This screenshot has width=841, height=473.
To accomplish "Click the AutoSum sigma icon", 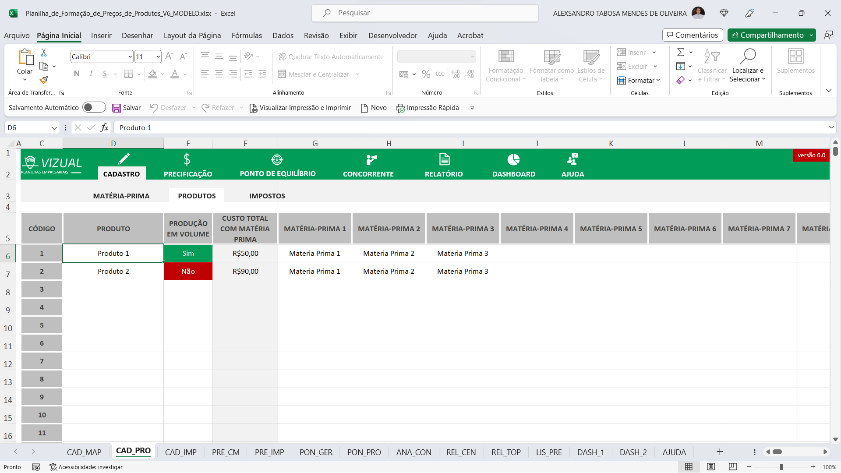I will coord(680,53).
